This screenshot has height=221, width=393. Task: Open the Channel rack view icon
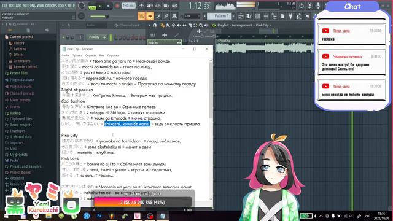click(x=257, y=16)
